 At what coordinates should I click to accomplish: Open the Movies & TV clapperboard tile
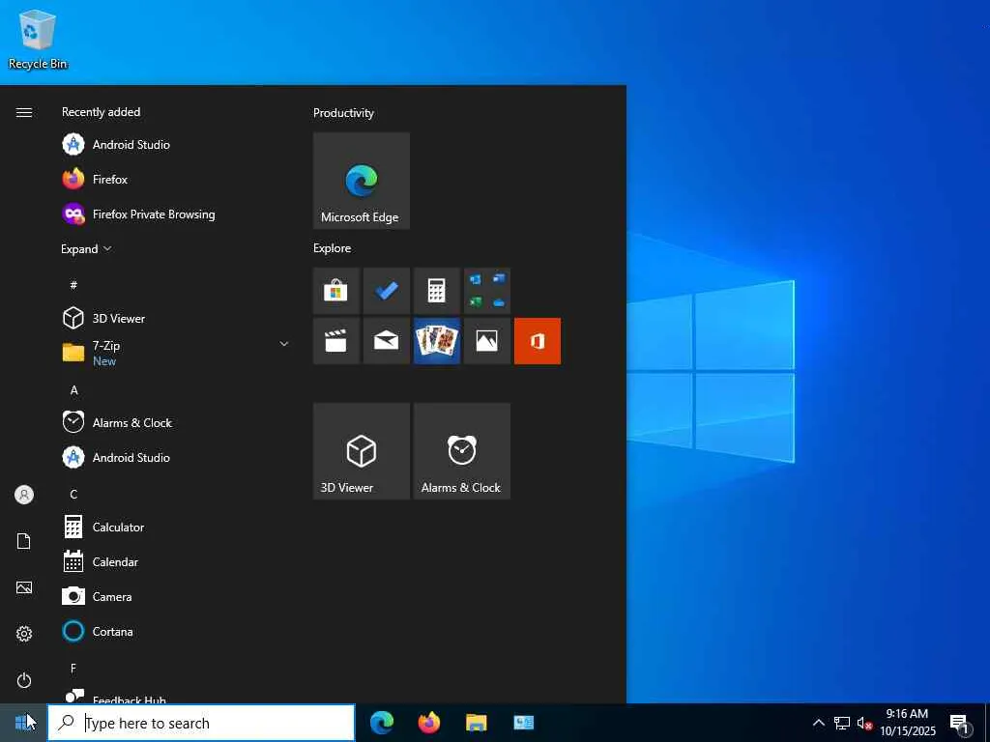pyautogui.click(x=335, y=341)
